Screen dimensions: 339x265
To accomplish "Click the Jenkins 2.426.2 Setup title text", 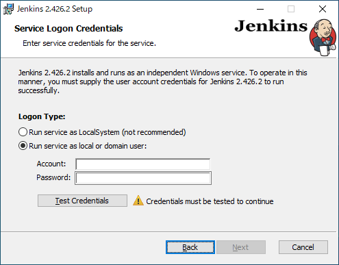I will coord(55,9).
